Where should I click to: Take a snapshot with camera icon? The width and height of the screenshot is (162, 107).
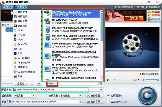point(135,80)
